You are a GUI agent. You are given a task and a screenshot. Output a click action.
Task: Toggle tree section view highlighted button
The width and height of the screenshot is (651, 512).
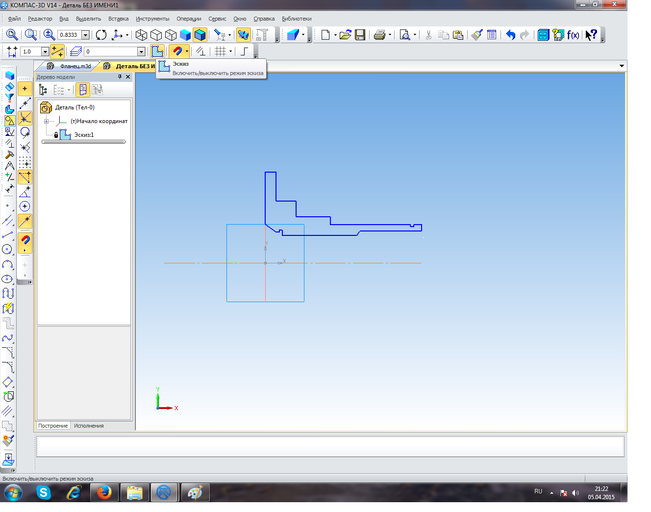click(83, 90)
